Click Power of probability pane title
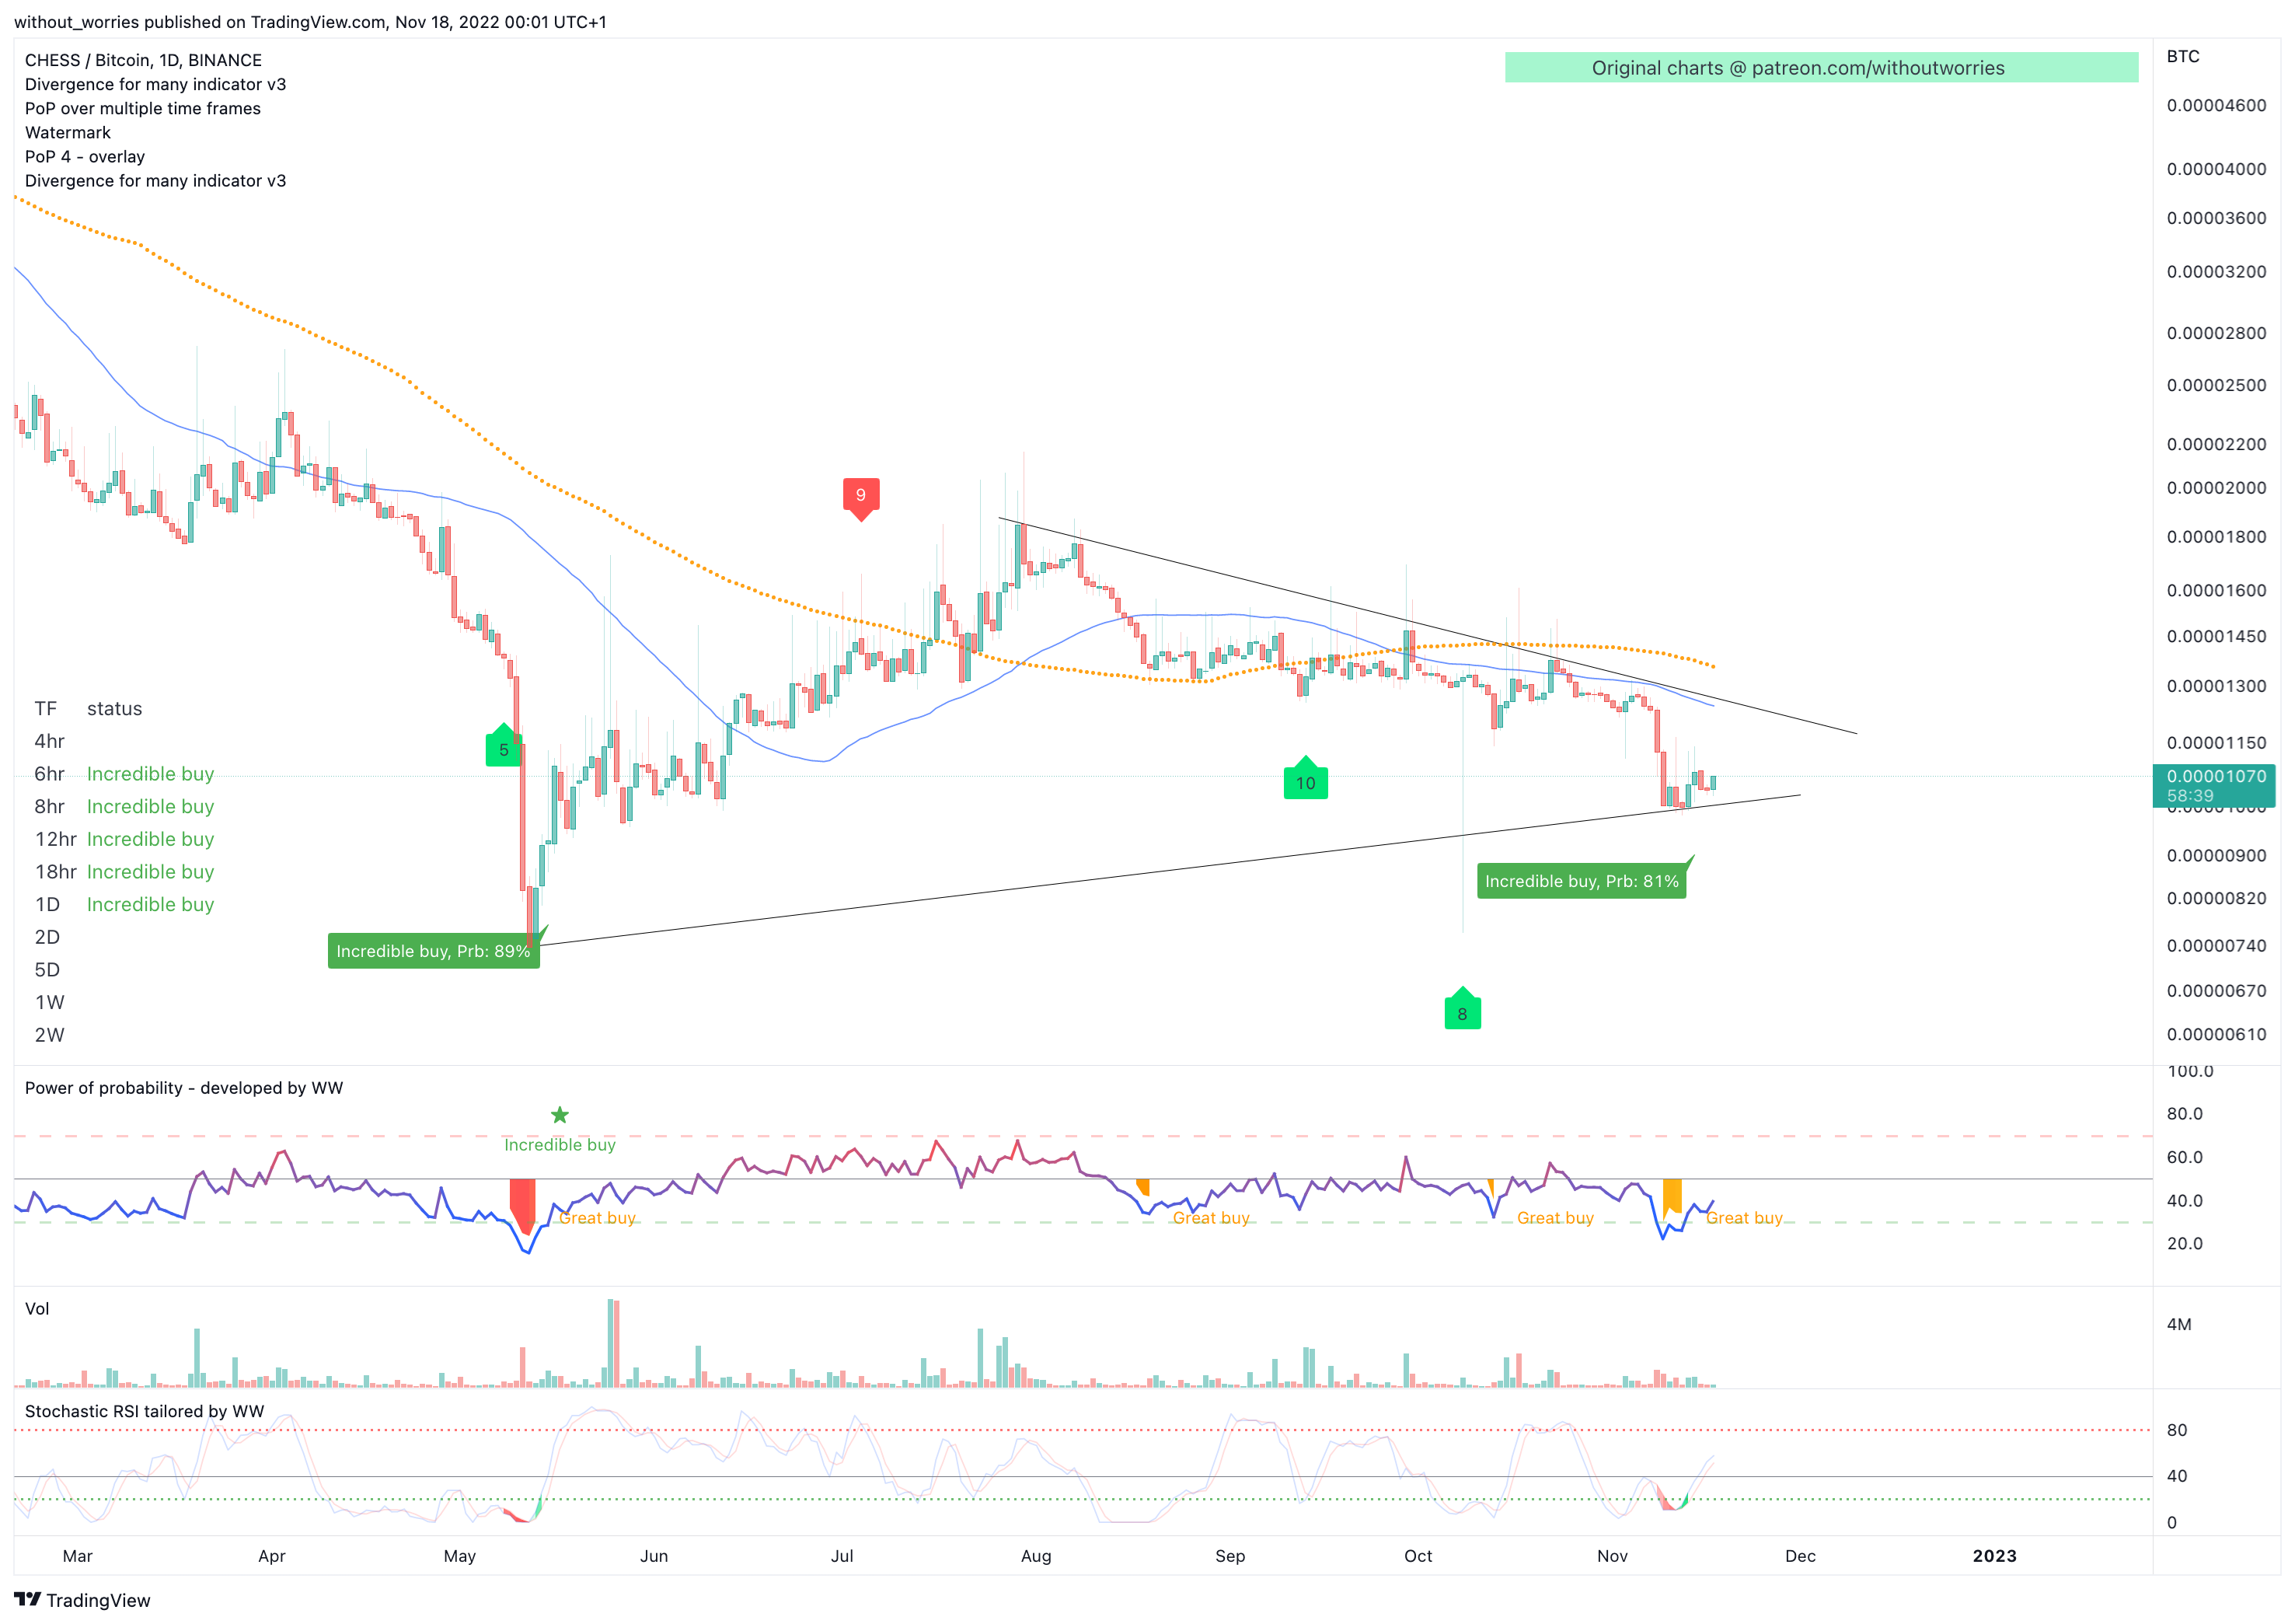The width and height of the screenshot is (2295, 1624). (x=183, y=1088)
